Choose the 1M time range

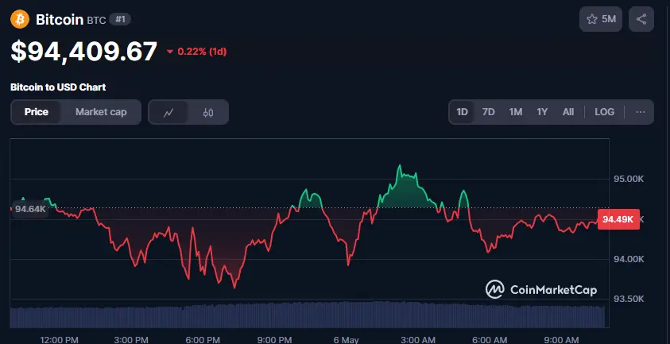pyautogui.click(x=516, y=112)
